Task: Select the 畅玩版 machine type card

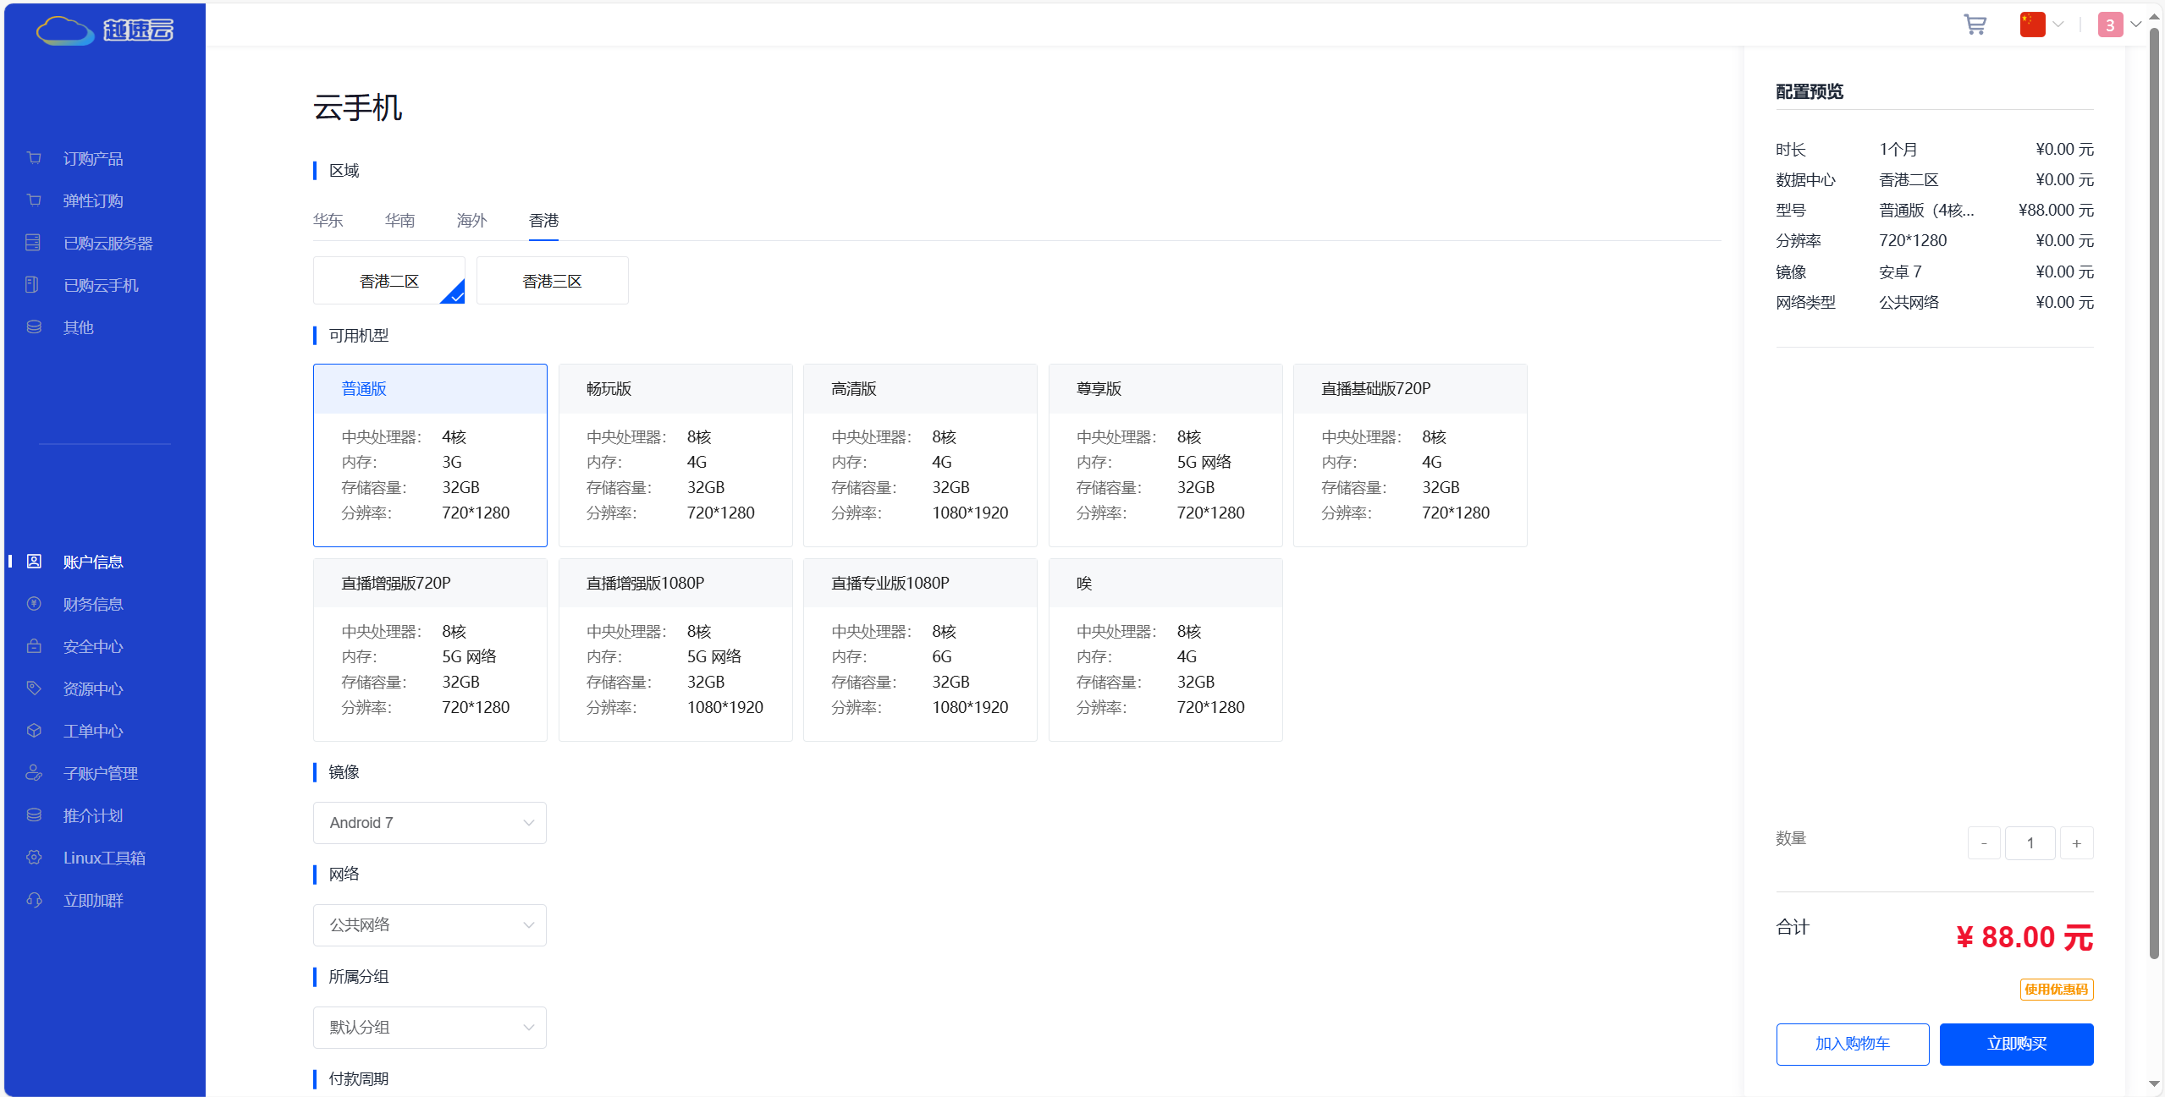Action: 675,455
